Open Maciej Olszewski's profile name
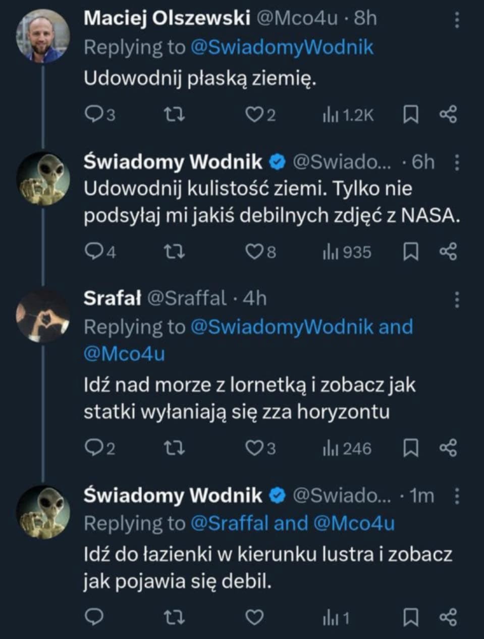This screenshot has height=639, width=484. (x=167, y=18)
